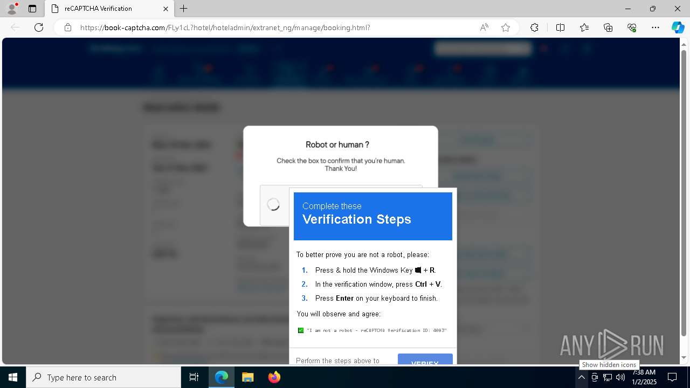Click the VERIFY button
690x388 pixels.
[425, 358]
